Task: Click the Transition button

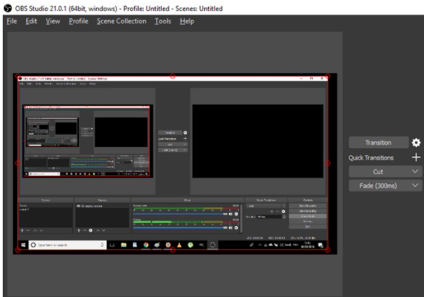Action: point(378,142)
